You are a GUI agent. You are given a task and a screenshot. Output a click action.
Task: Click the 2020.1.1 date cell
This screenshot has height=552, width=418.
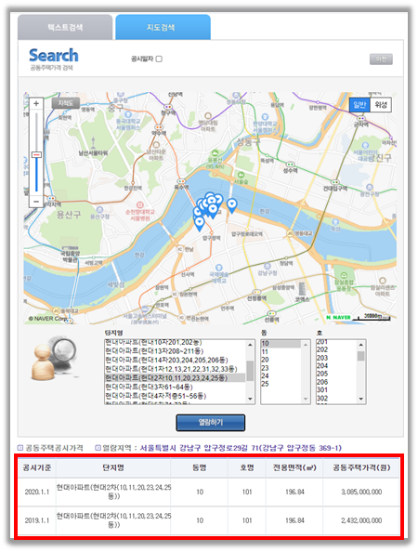click(x=37, y=492)
